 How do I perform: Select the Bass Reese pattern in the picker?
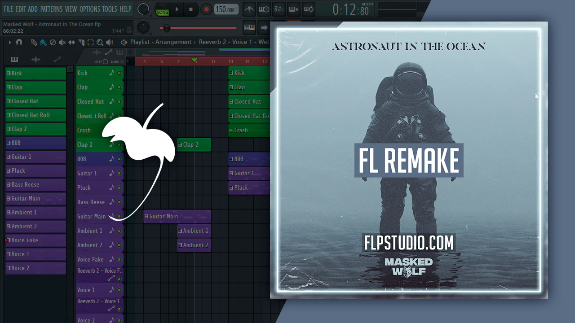[35, 185]
